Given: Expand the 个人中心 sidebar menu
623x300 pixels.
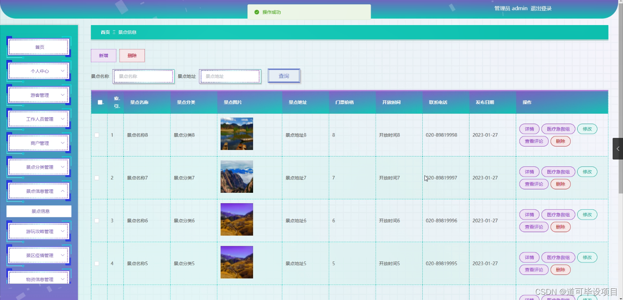Looking at the screenshot, I should click(x=39, y=71).
